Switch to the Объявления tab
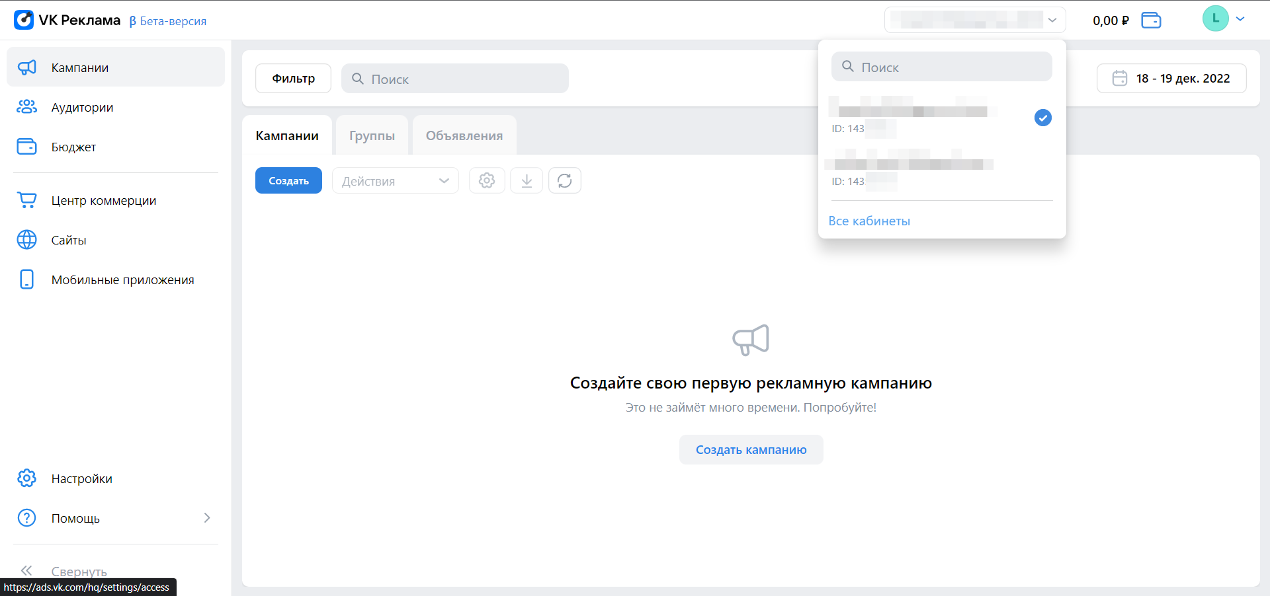The height and width of the screenshot is (596, 1270). 464,135
